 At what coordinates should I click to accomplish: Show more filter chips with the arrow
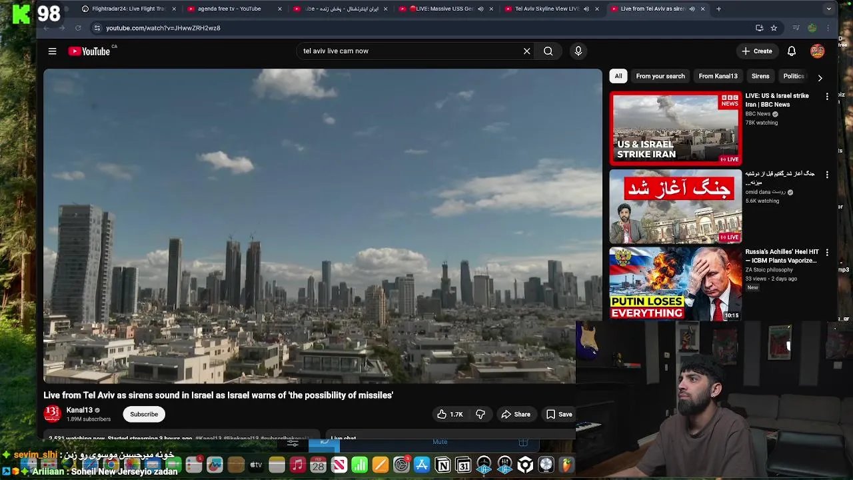[820, 77]
